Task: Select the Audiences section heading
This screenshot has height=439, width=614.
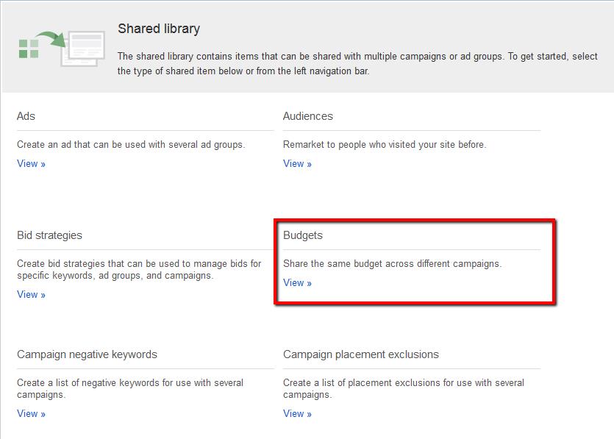Action: (x=307, y=116)
